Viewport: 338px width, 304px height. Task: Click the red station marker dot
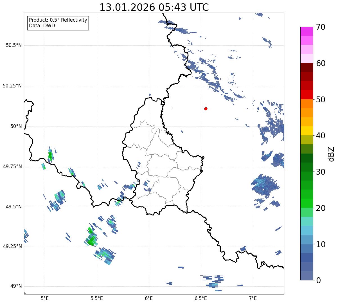click(x=206, y=109)
